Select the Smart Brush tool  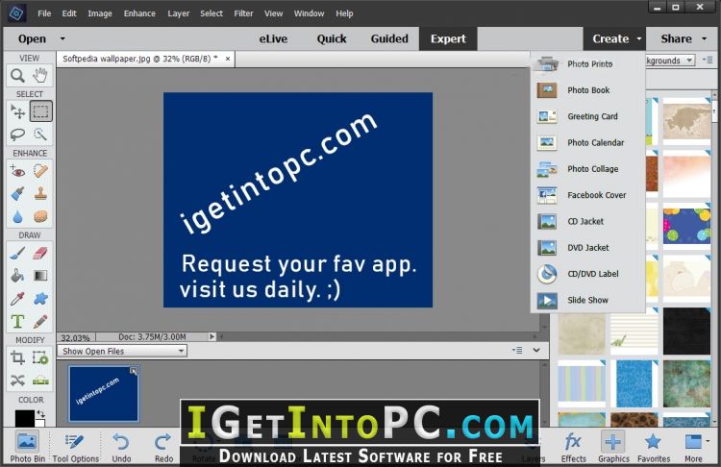click(x=18, y=194)
